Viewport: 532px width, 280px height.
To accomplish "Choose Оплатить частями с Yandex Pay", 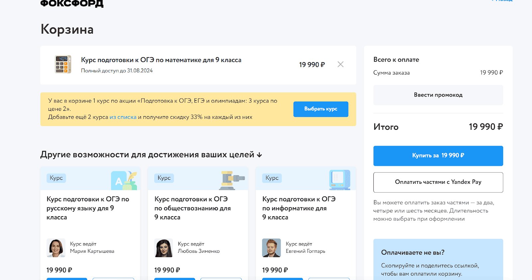I will point(438,182).
